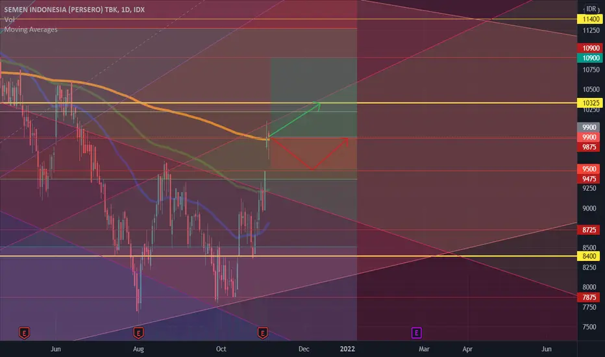Click the 7500 price axis tick

589,327
